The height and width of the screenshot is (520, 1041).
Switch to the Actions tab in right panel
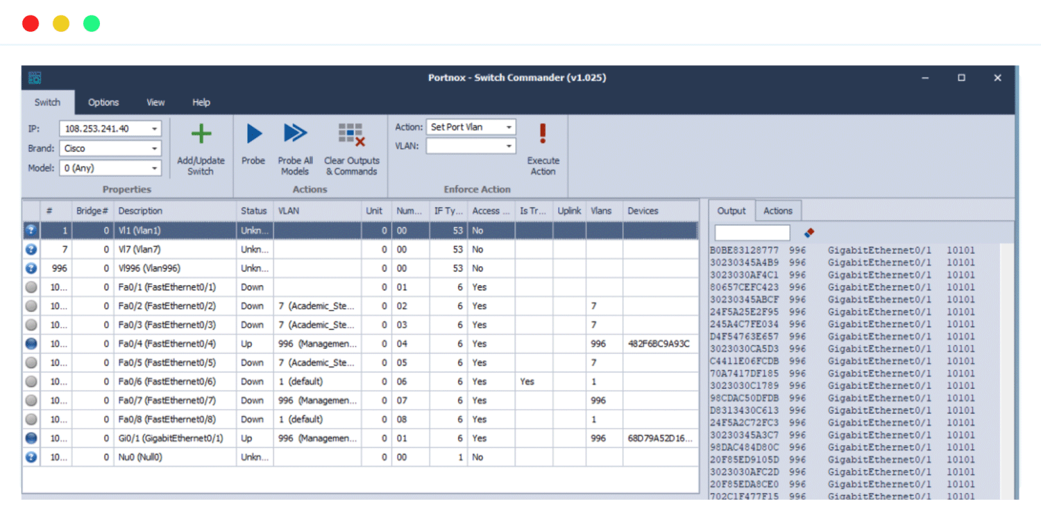click(x=778, y=210)
